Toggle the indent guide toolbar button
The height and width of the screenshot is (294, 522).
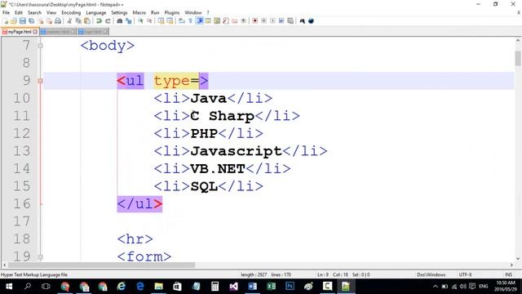pyautogui.click(x=199, y=21)
